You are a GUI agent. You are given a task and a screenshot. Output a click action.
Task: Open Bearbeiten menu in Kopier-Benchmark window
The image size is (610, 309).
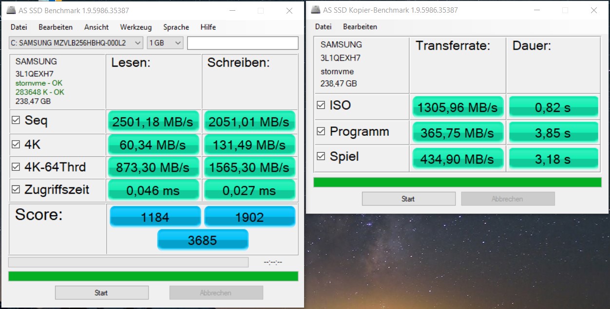click(360, 27)
